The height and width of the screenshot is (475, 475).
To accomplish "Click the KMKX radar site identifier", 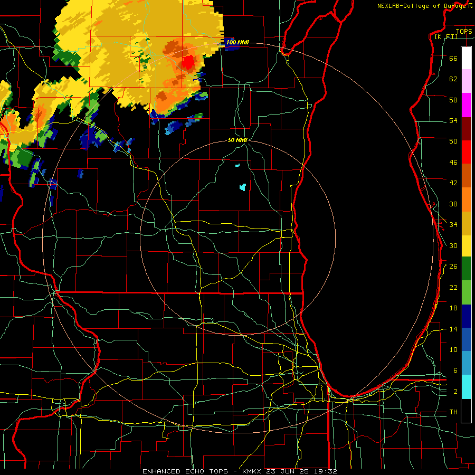I will pyautogui.click(x=253, y=471).
